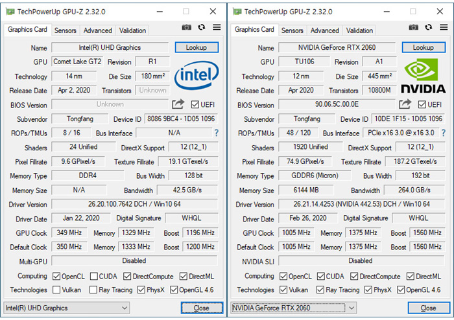Toggle Vulkan checkbox in the Intel UHD window

coord(57,290)
